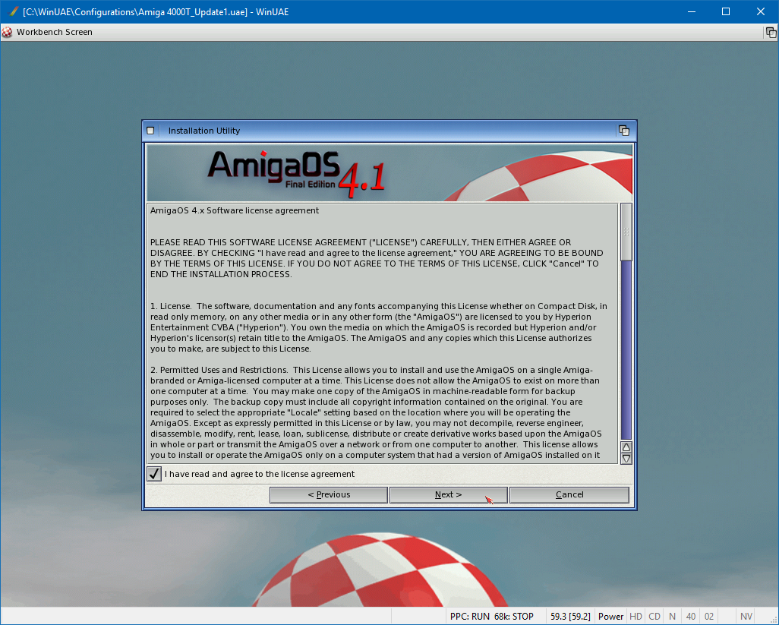Screen dimensions: 779x625
Task: Uncheck the license agreement checkbox
Action: (154, 474)
